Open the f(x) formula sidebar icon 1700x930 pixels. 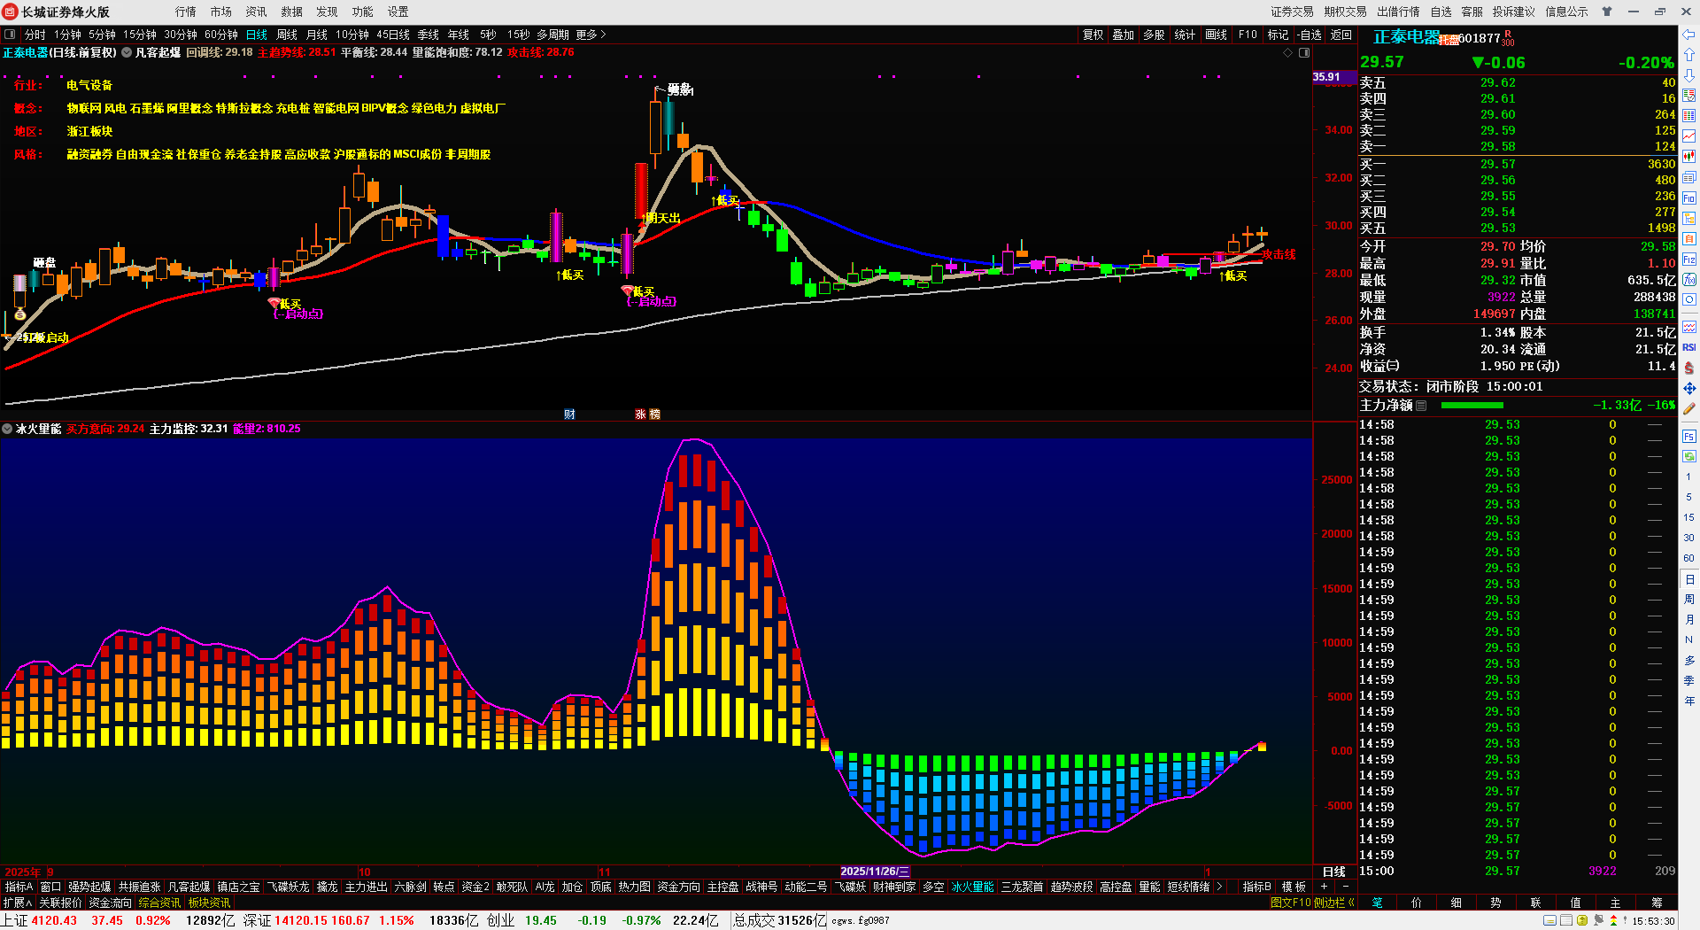(1689, 280)
